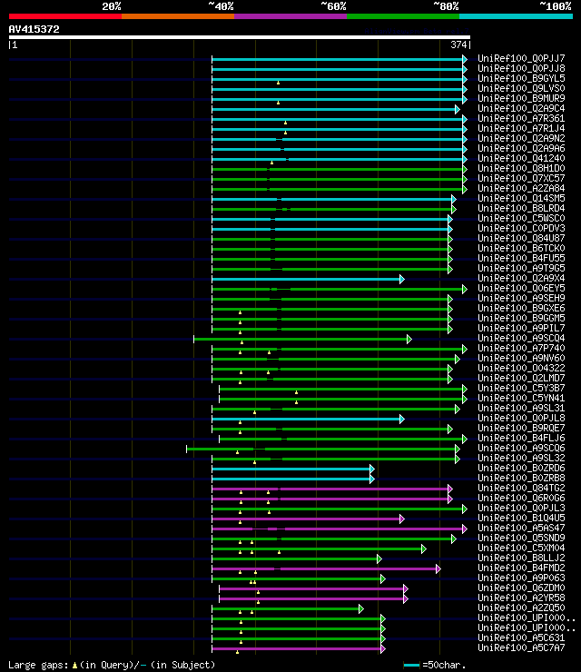Click the AV415372 query name
Screen dimensions: 581x672
(x=34, y=29)
